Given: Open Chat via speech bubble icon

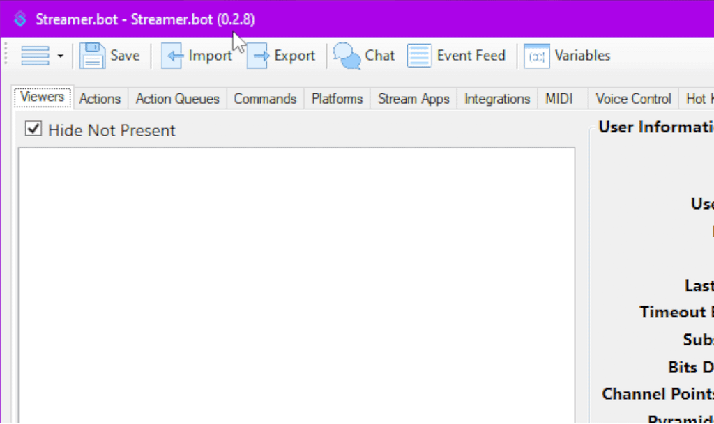Looking at the screenshot, I should coord(347,56).
